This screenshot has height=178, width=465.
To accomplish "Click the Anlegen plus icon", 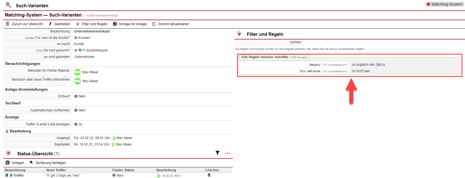I will point(8,163).
